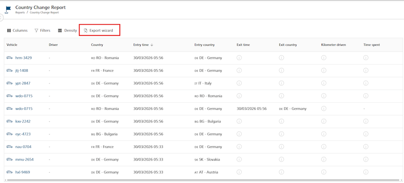The image size is (404, 183).
Task: Click Exit time info icon in mmu-2654 row
Action: click(239, 159)
